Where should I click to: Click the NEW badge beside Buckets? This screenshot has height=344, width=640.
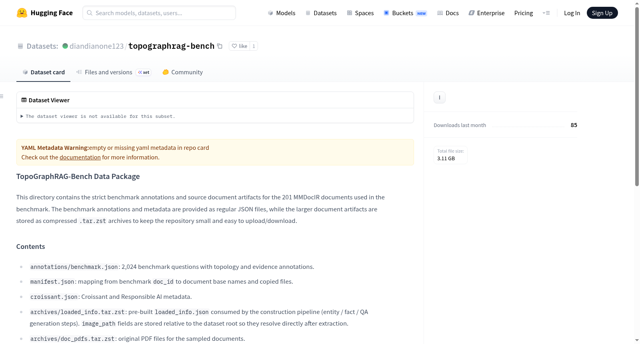point(422,13)
